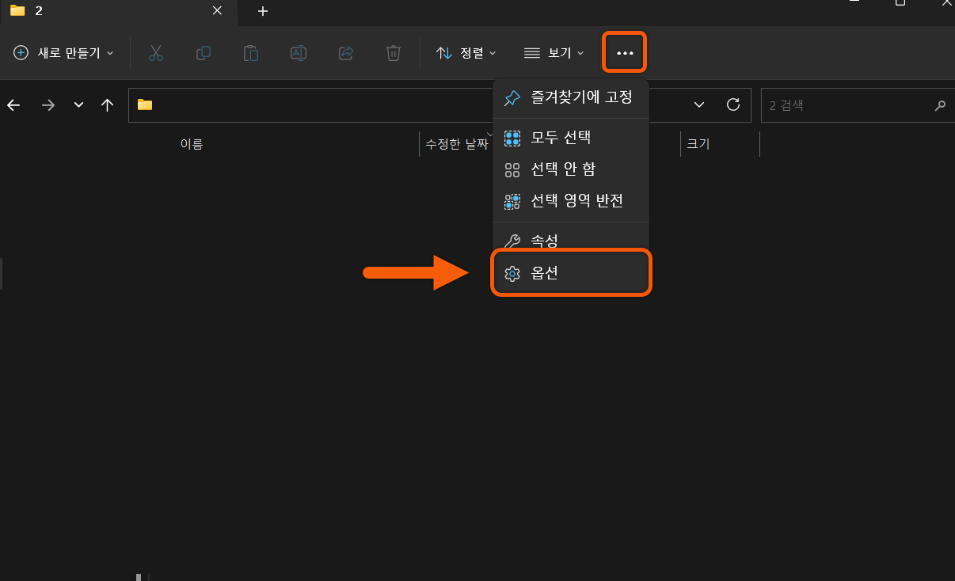Image resolution: width=955 pixels, height=581 pixels.
Task: Click the Rename icon in the toolbar
Action: click(x=298, y=52)
